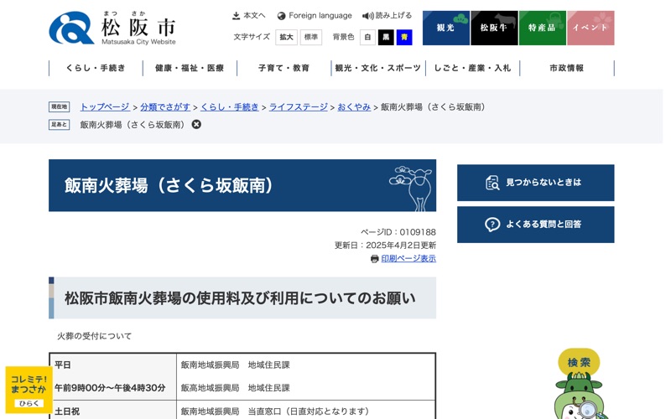Set background color to white (白)
Image resolution: width=671 pixels, height=419 pixels.
(367, 37)
